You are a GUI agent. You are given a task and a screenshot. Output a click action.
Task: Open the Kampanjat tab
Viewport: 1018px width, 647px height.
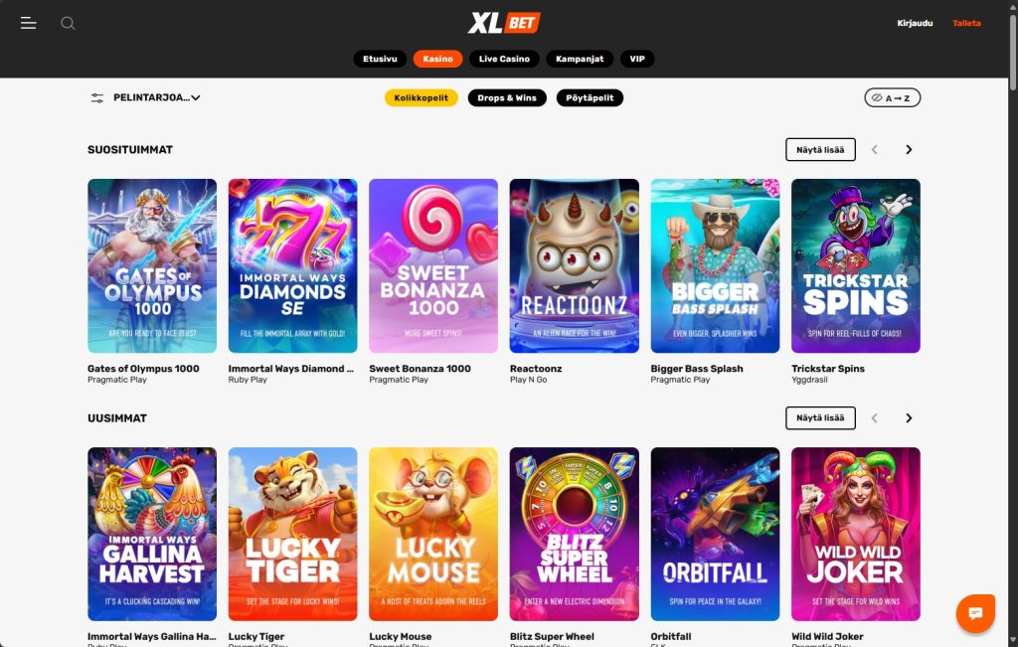(x=580, y=59)
